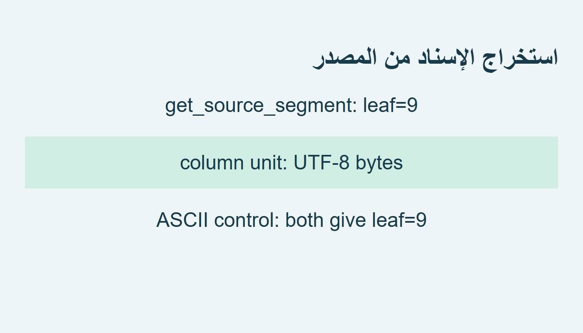Click the right edge of the green band
Screen dimensions: 583x333
click(556, 162)
